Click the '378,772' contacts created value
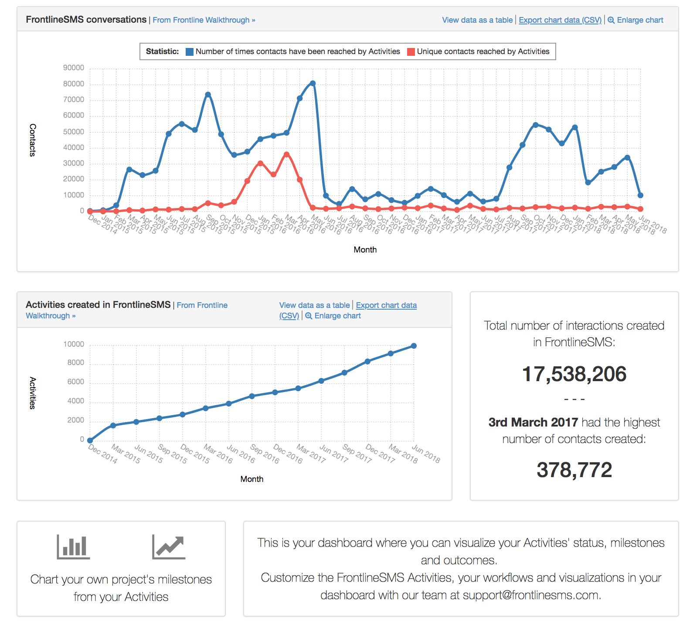The image size is (700, 628). [x=574, y=470]
